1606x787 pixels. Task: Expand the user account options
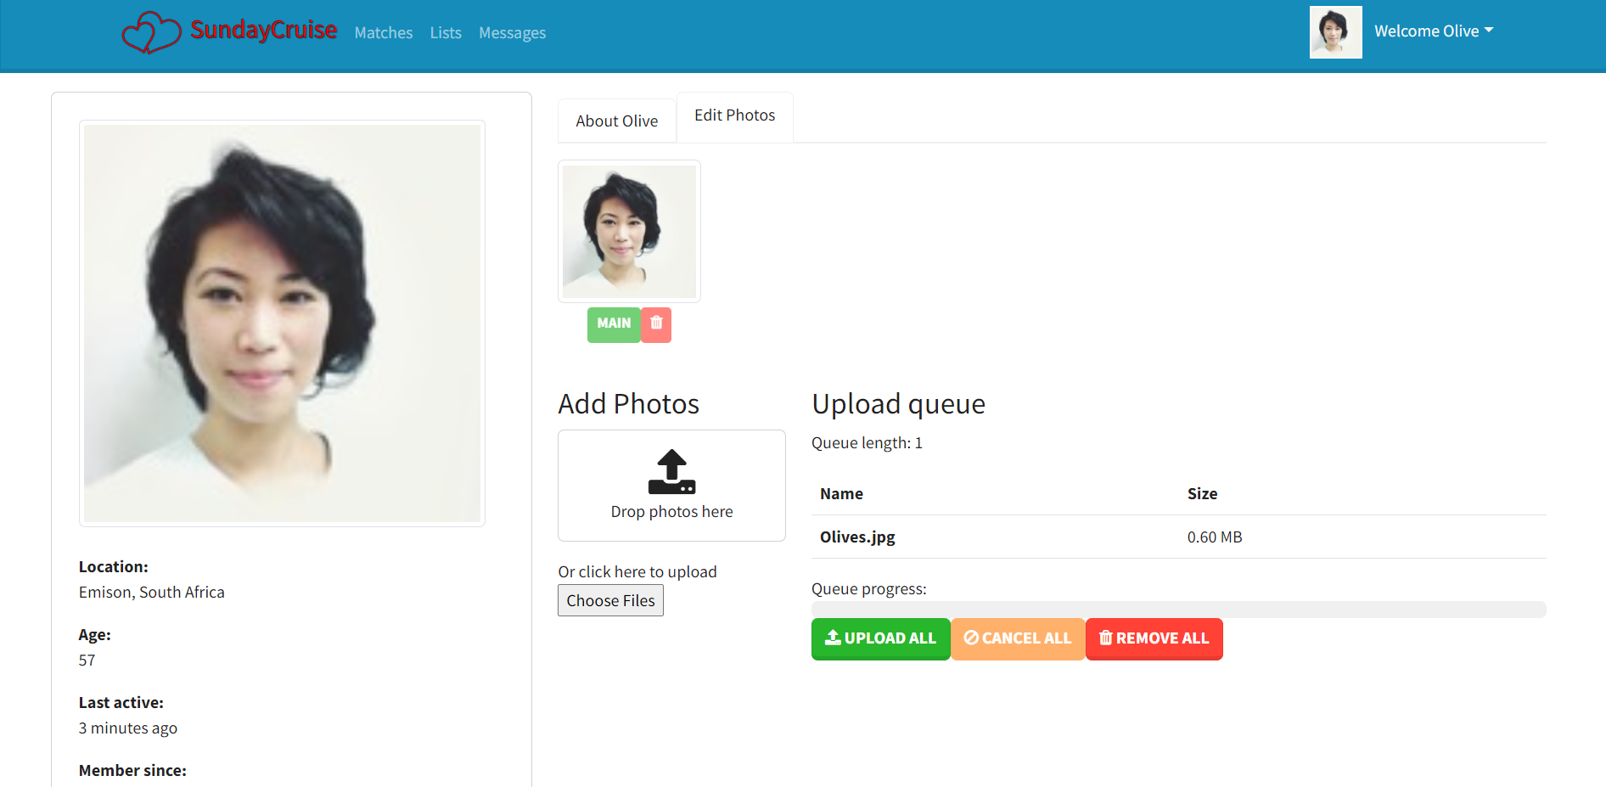[1434, 31]
